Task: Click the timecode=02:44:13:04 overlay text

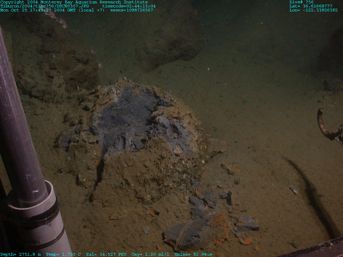Action: click(129, 6)
